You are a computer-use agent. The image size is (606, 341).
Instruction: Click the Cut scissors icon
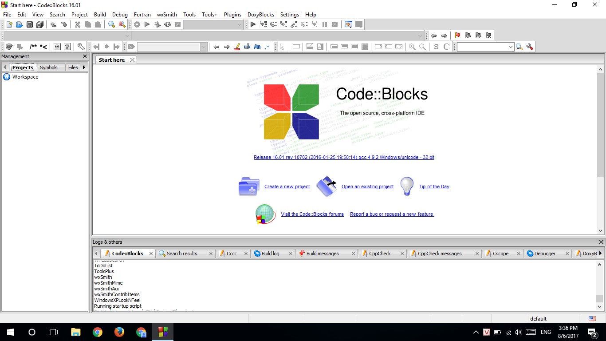tap(78, 24)
